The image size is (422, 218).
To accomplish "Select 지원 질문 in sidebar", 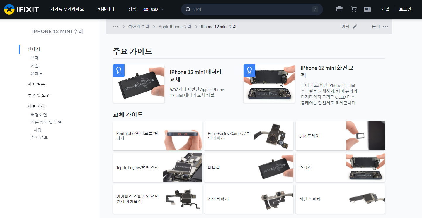I will [x=36, y=84].
